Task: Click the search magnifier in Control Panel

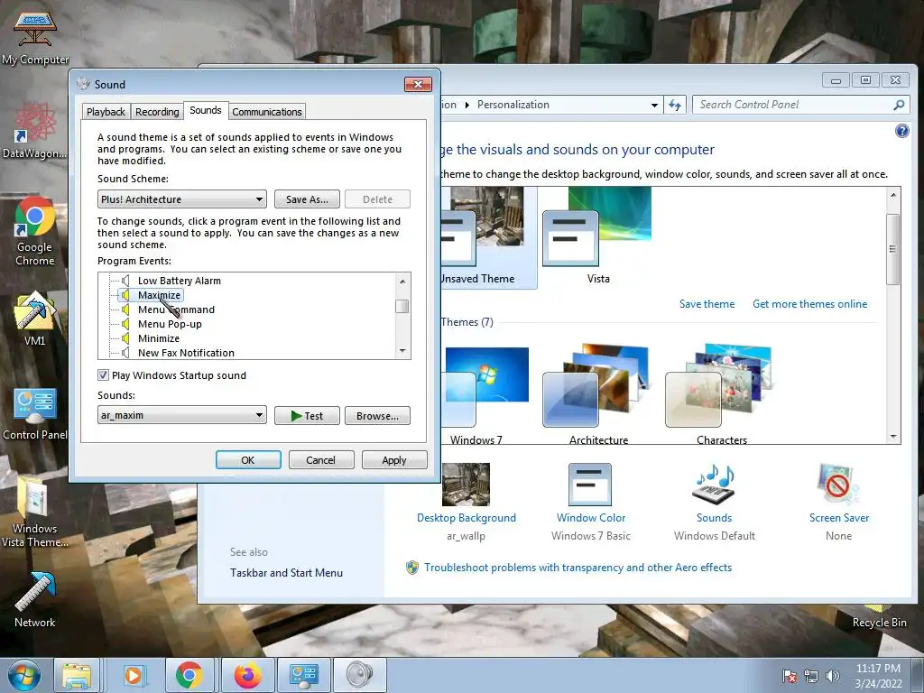Action: coord(899,105)
